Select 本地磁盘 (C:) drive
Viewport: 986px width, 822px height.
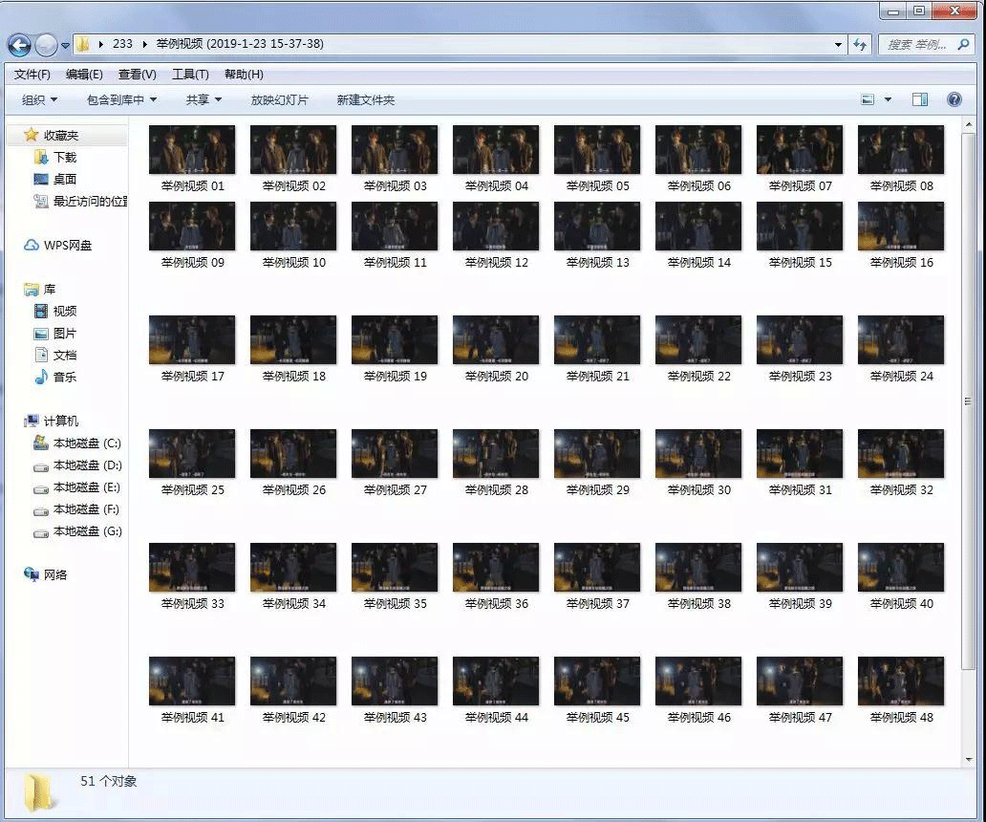86,443
